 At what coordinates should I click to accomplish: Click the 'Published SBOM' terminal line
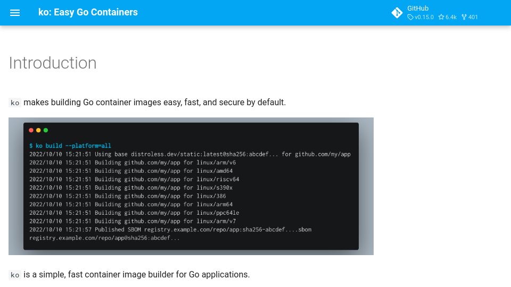click(x=170, y=230)
